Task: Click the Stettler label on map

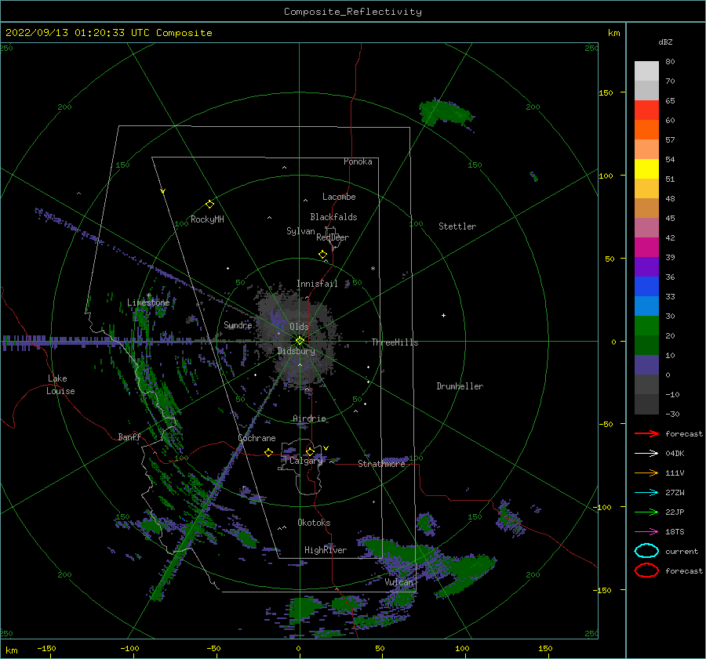Action: click(457, 226)
